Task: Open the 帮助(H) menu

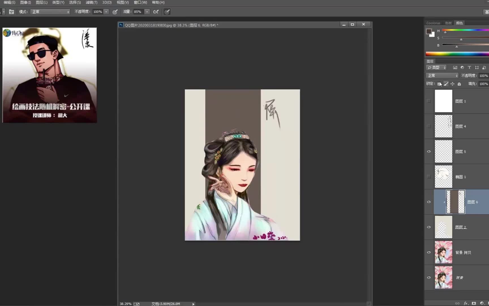Action: [x=158, y=3]
